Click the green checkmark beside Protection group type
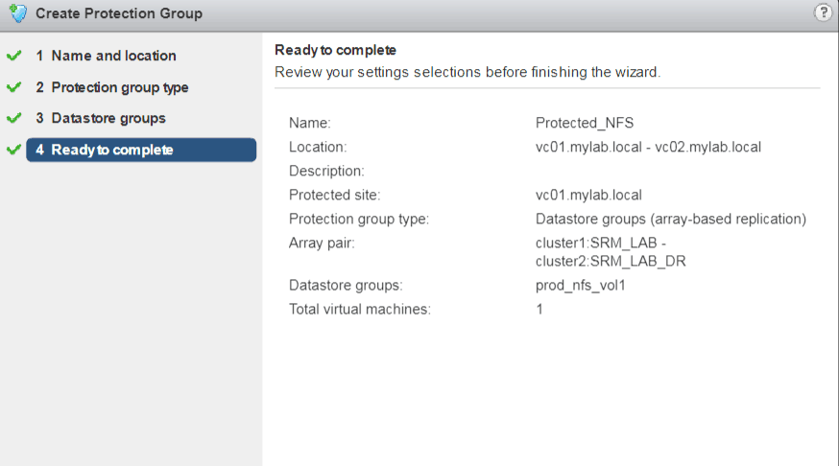 [x=13, y=88]
